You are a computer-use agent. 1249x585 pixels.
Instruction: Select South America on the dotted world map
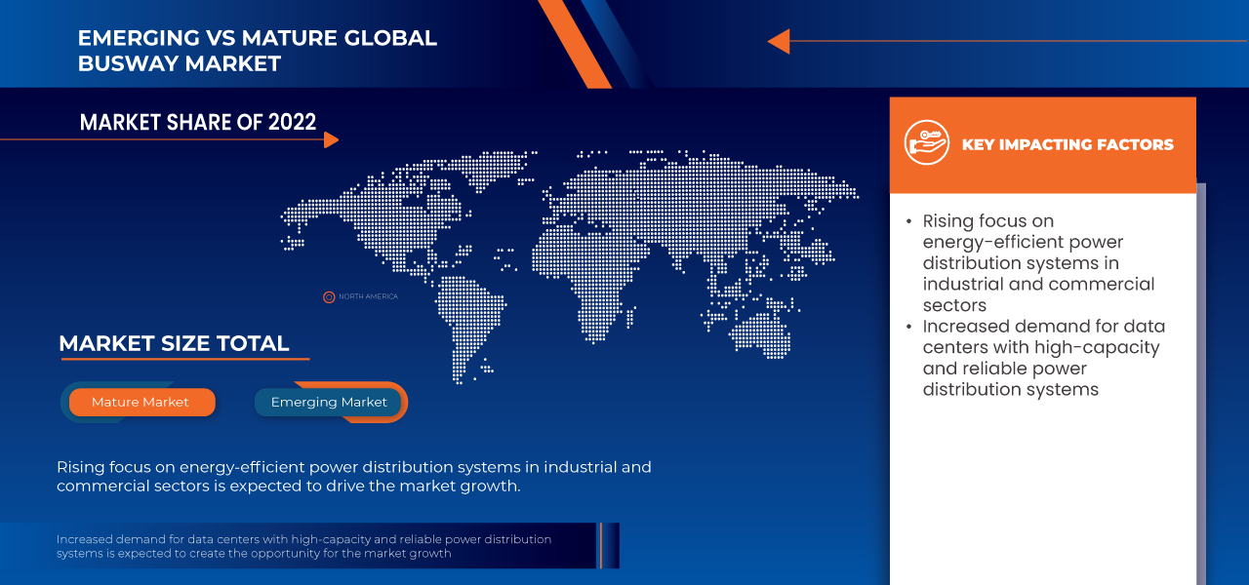tap(467, 312)
